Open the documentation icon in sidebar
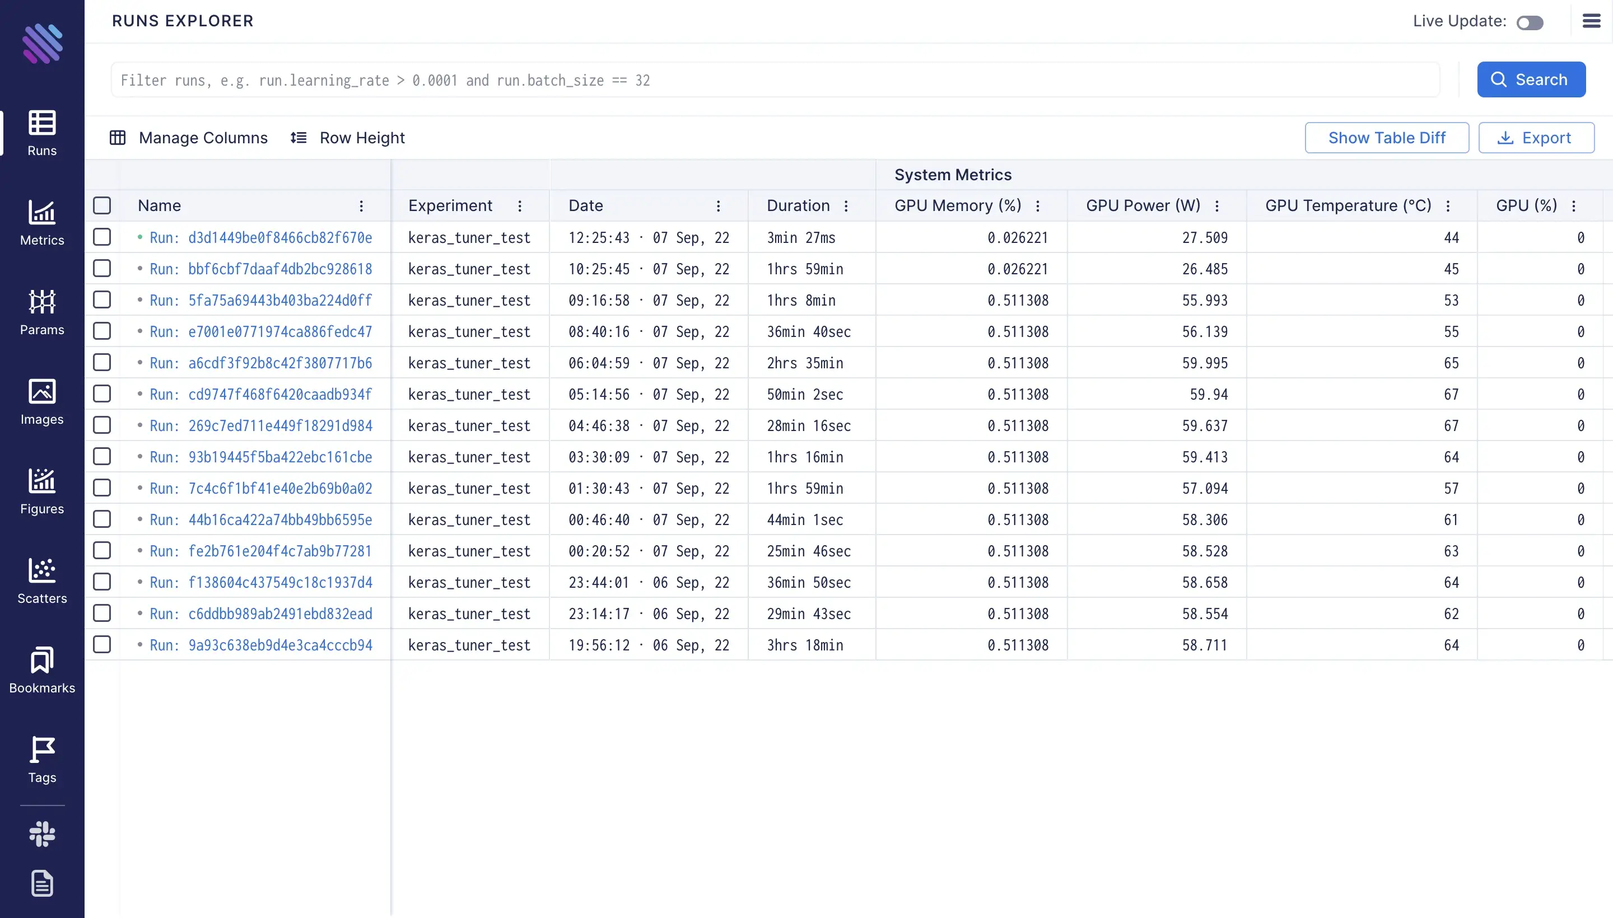 point(42,883)
